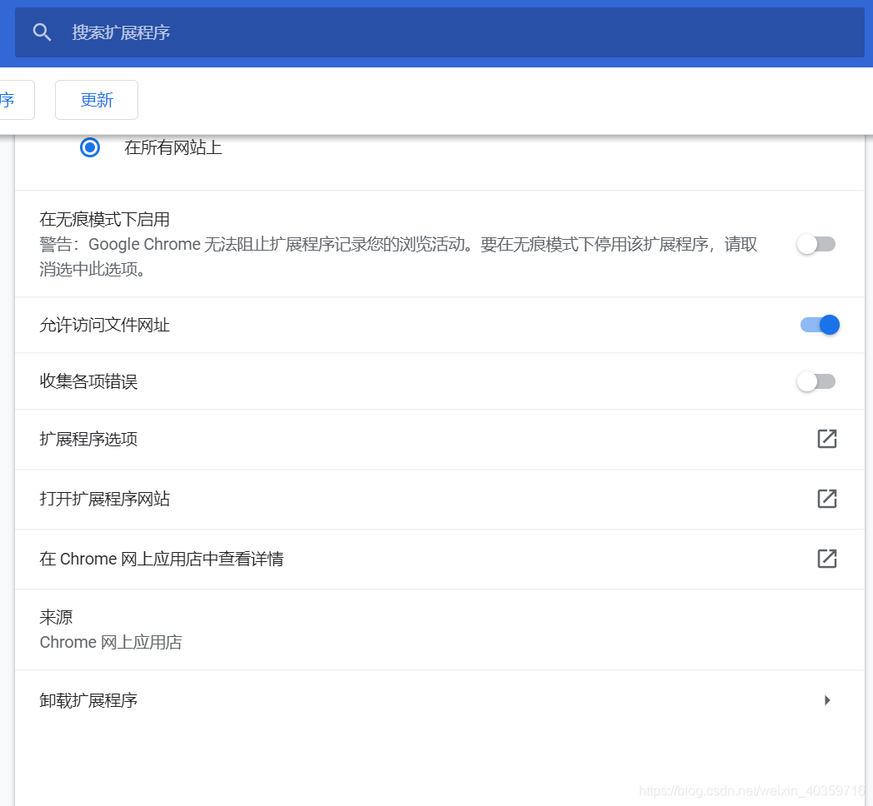Click the 扩展程序选项 row label

click(88, 439)
